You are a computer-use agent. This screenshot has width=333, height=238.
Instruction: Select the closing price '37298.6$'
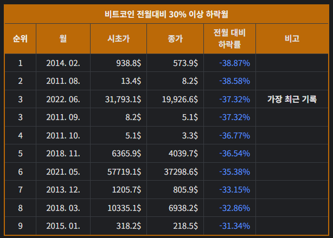point(181,171)
